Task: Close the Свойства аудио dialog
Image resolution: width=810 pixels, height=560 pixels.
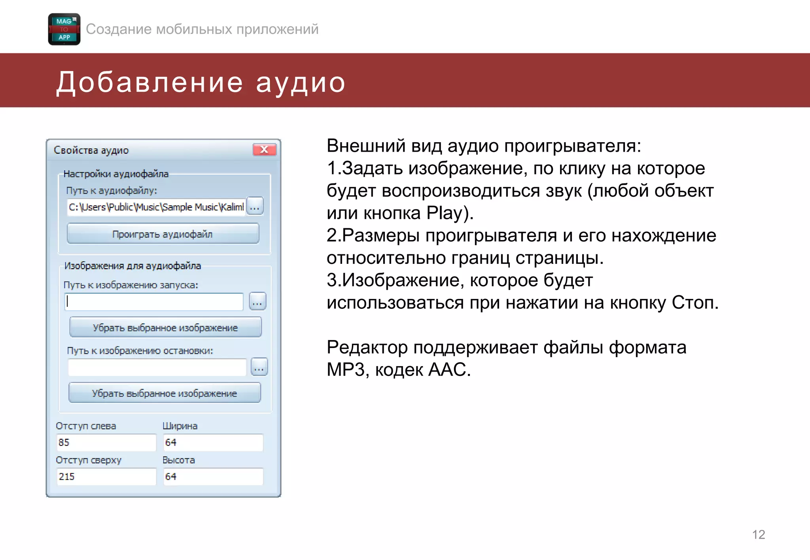Action: (264, 150)
